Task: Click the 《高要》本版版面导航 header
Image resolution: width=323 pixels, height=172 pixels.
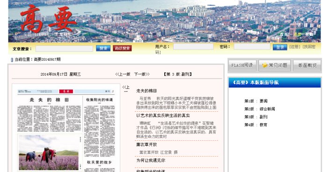Action: click(256, 83)
